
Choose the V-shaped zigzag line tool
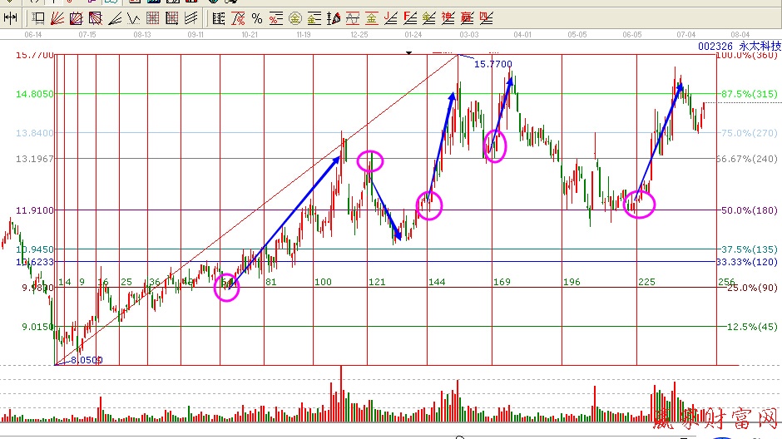pos(133,18)
